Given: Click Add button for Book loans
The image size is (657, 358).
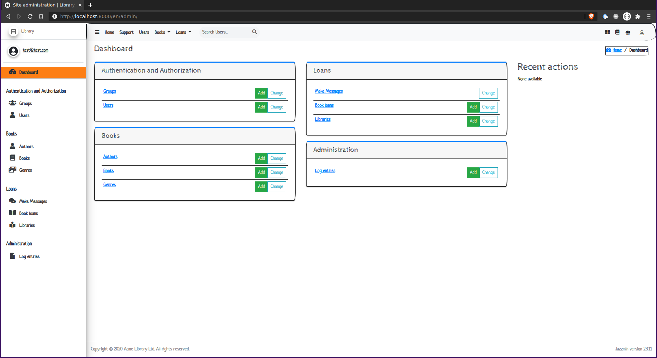Looking at the screenshot, I should pos(473,107).
